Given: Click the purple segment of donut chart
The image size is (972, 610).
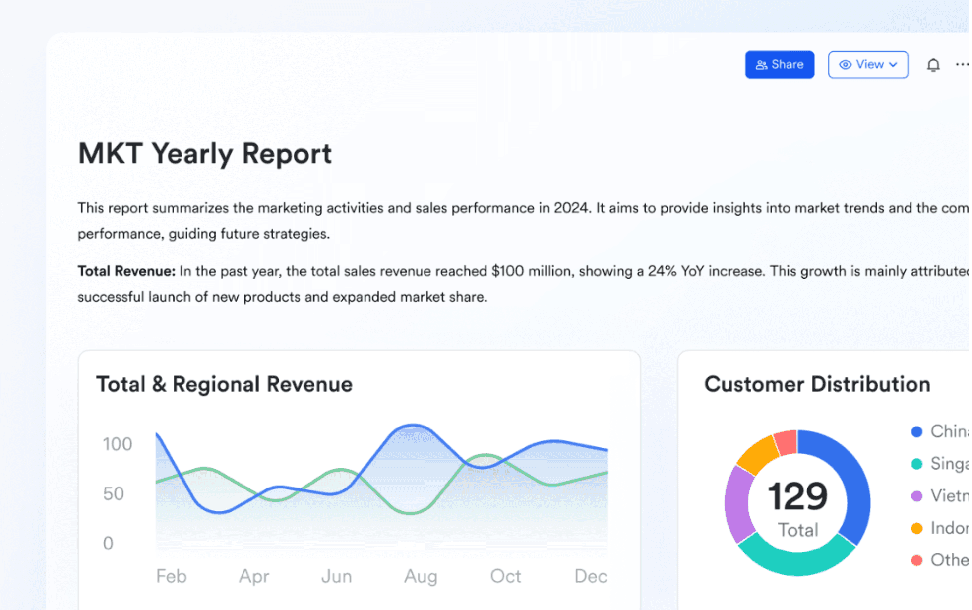Looking at the screenshot, I should [x=737, y=503].
